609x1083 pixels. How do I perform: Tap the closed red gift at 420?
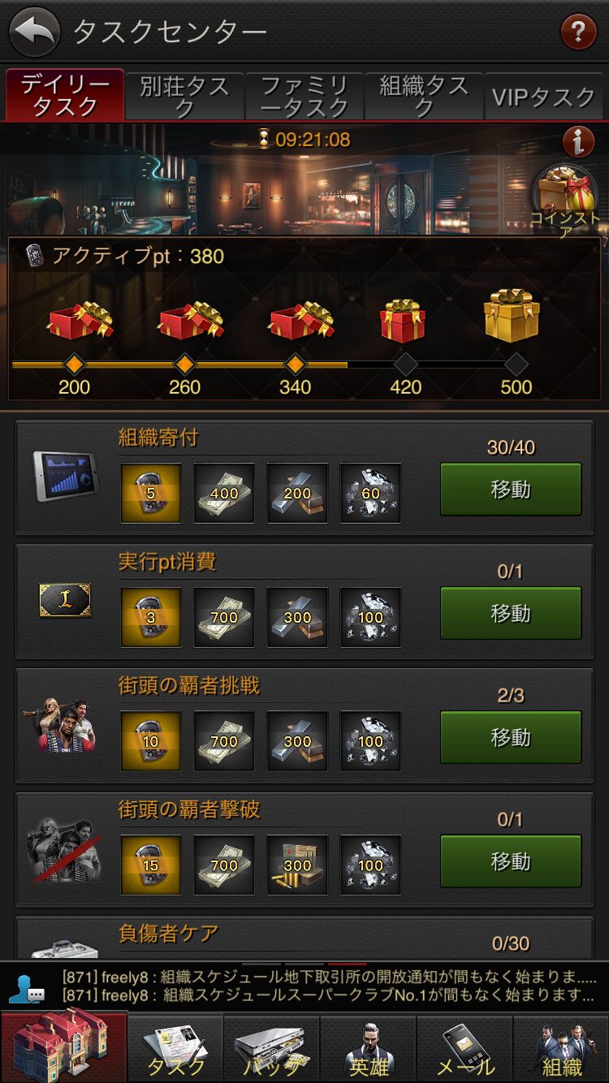point(403,320)
